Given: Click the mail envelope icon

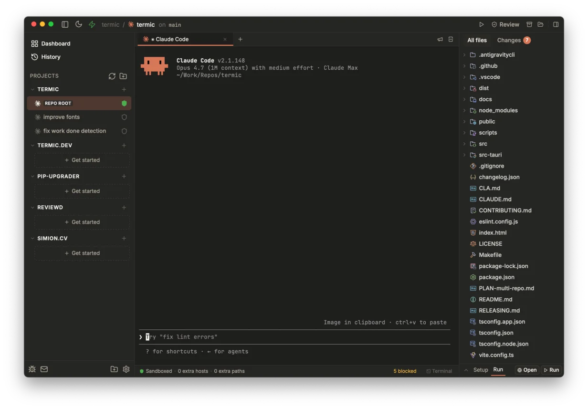Looking at the screenshot, I should [x=44, y=369].
